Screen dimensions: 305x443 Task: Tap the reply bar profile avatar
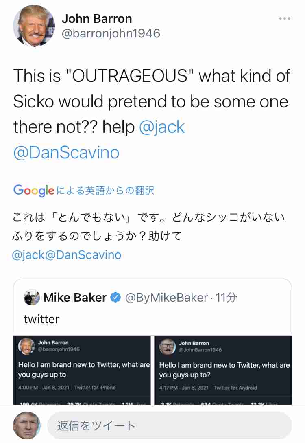tap(27, 425)
